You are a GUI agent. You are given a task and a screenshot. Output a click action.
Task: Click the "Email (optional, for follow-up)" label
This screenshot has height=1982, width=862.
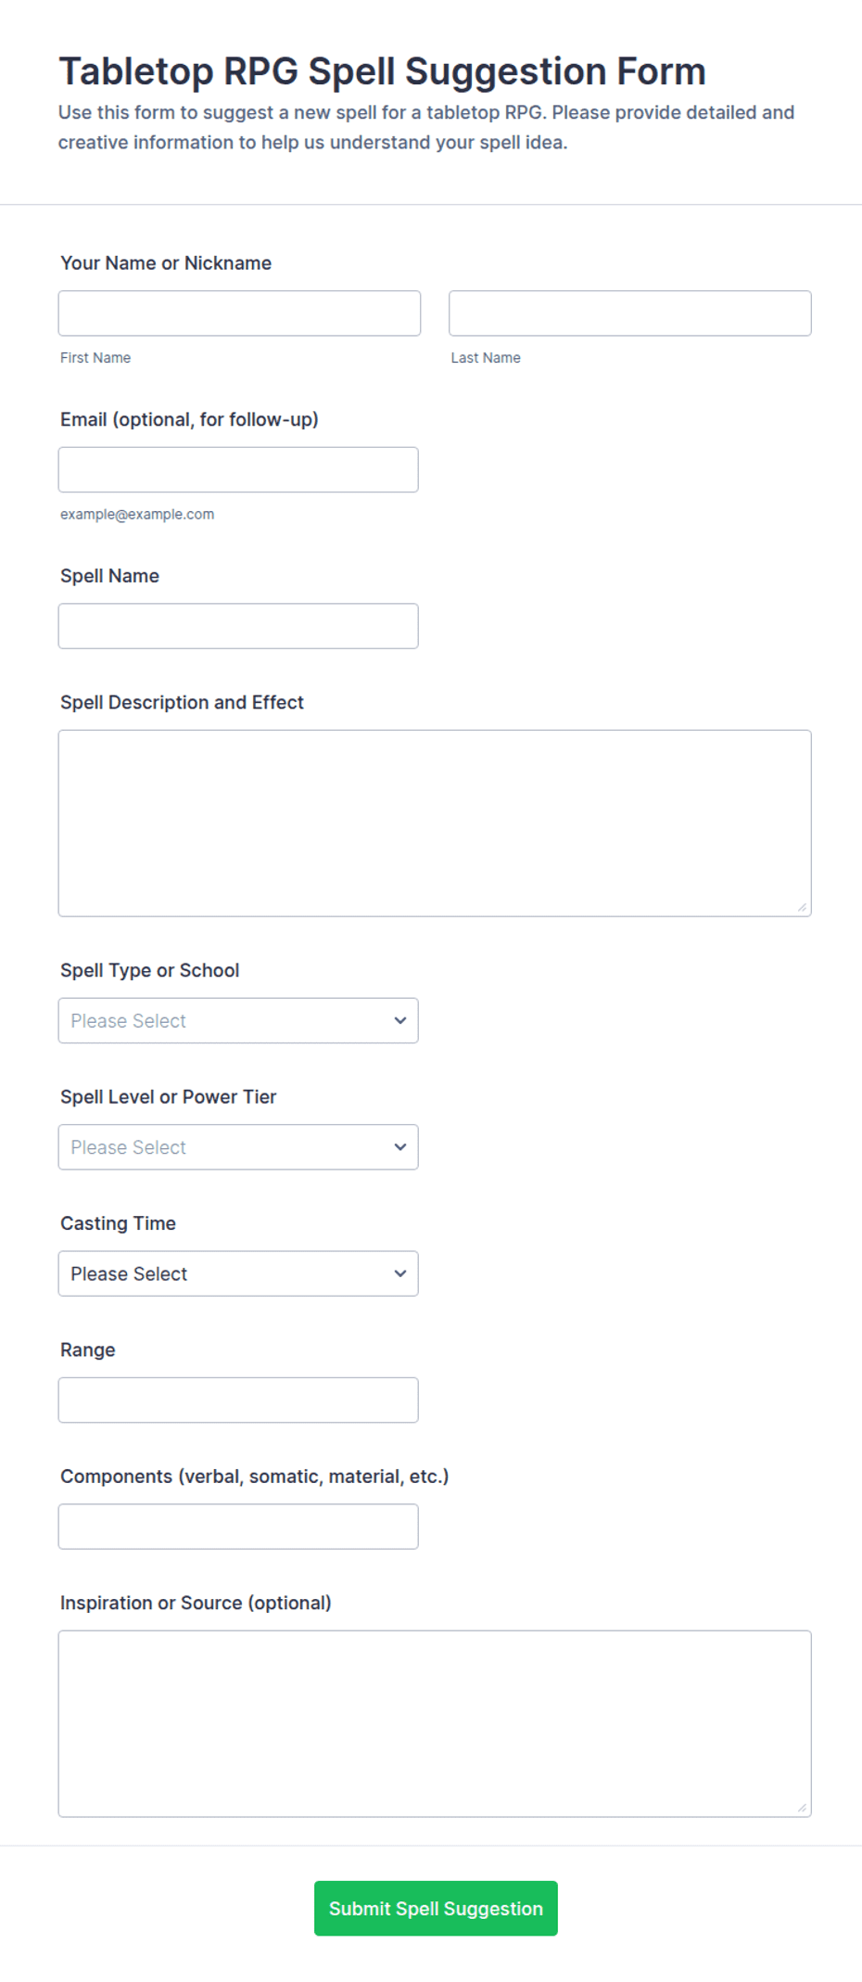189,420
